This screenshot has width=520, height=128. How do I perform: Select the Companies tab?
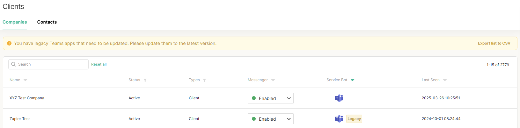[15, 22]
